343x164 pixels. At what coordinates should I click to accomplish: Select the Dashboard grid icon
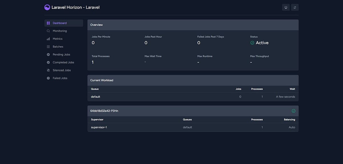(48, 23)
